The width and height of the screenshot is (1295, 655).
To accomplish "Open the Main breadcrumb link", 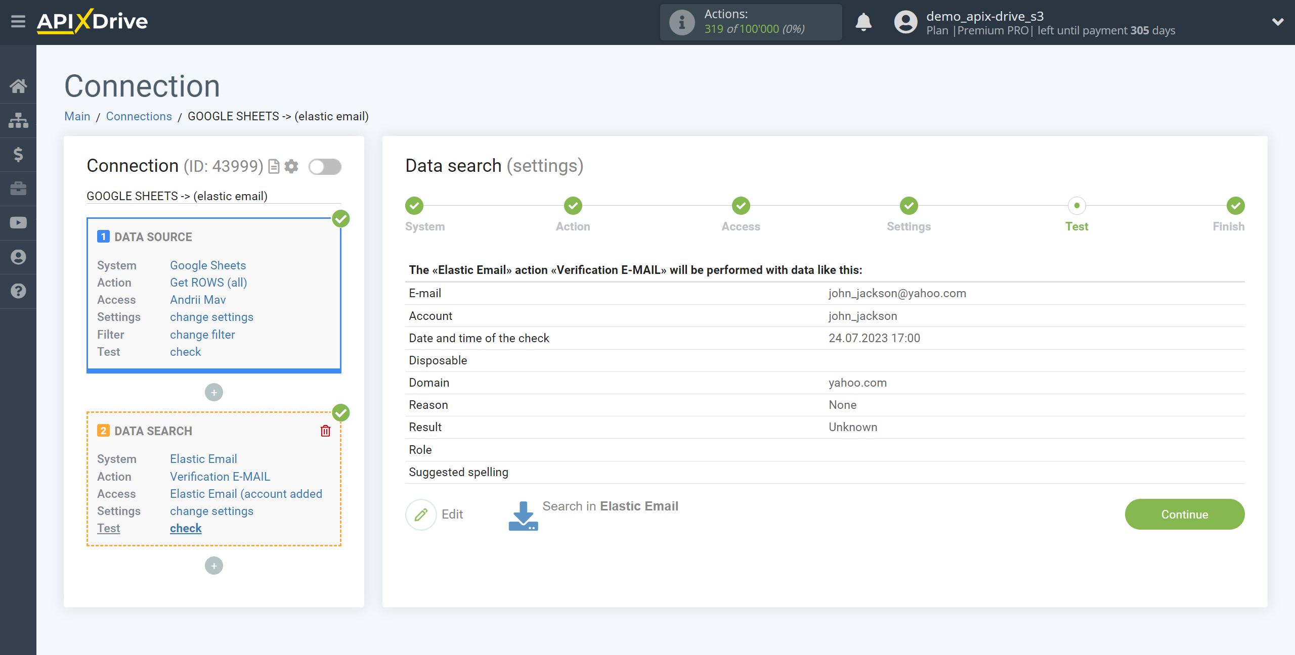I will [x=77, y=116].
